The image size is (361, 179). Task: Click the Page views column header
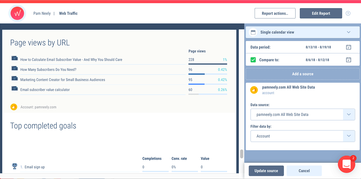(197, 51)
